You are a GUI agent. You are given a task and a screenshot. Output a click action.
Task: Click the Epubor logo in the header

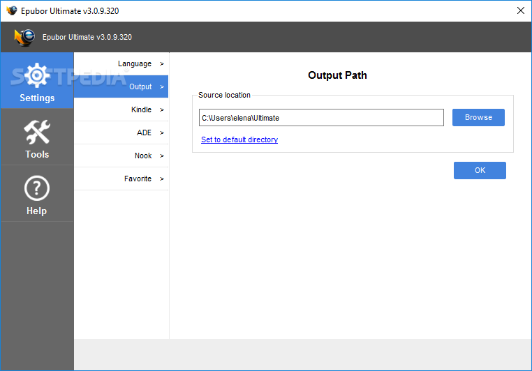[x=24, y=37]
